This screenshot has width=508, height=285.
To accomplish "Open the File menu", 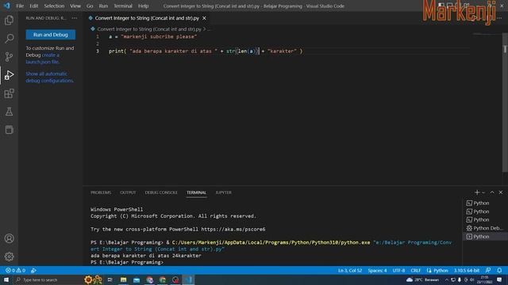I will coord(20,6).
